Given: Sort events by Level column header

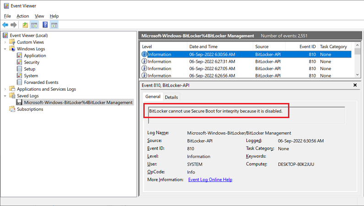Looking at the screenshot, I should 163,47.
